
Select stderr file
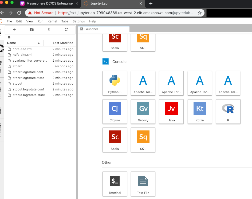click(x=40, y=66)
